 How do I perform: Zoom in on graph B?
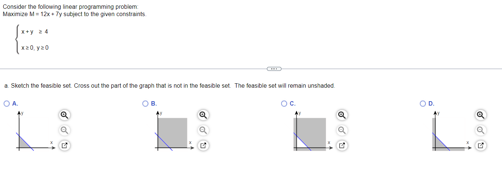pos(203,115)
